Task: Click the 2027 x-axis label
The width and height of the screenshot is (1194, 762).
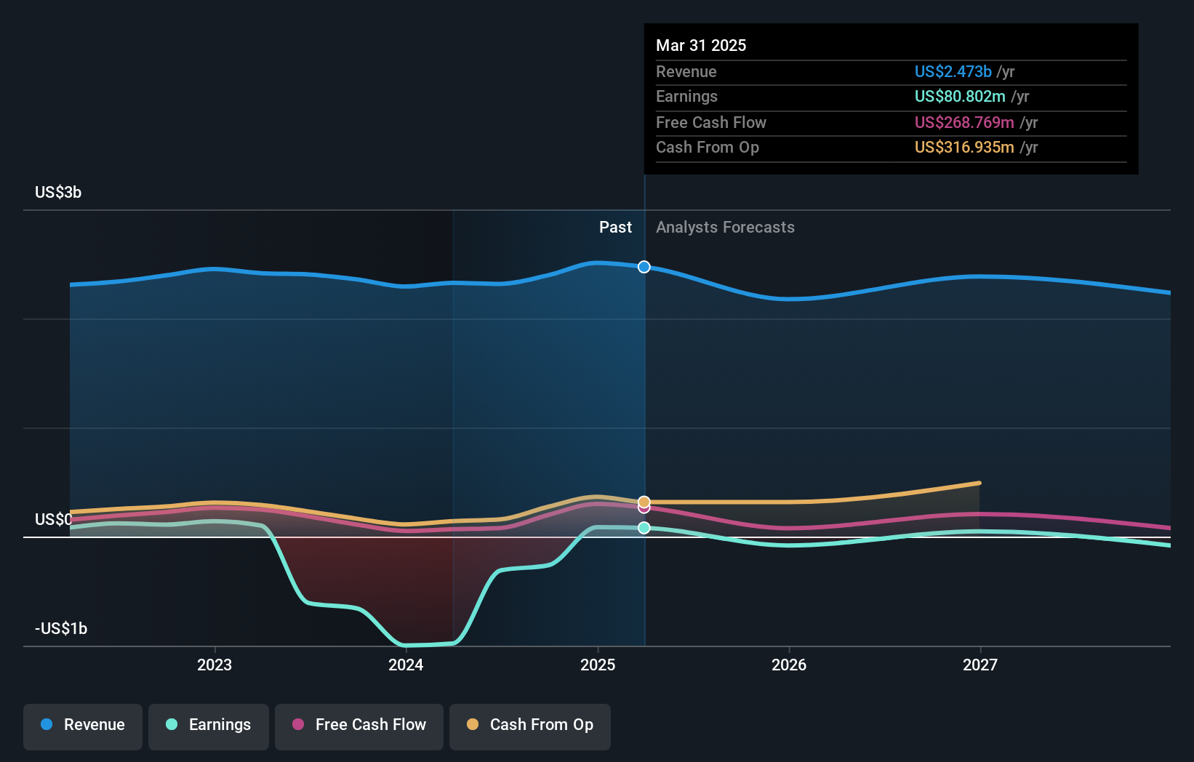Action: pos(980,665)
